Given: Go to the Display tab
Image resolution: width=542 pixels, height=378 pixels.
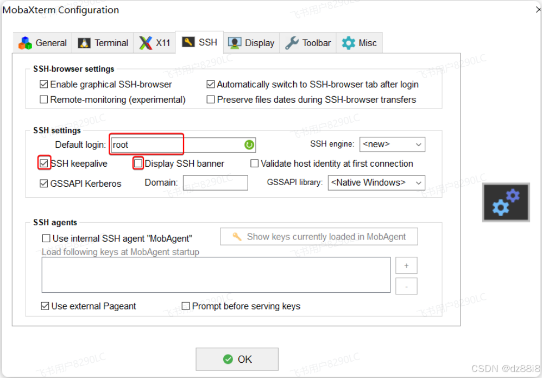Looking at the screenshot, I should [x=251, y=43].
